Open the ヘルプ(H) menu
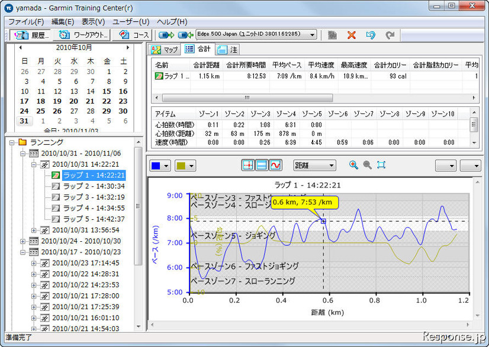The image size is (489, 347). pos(172,22)
